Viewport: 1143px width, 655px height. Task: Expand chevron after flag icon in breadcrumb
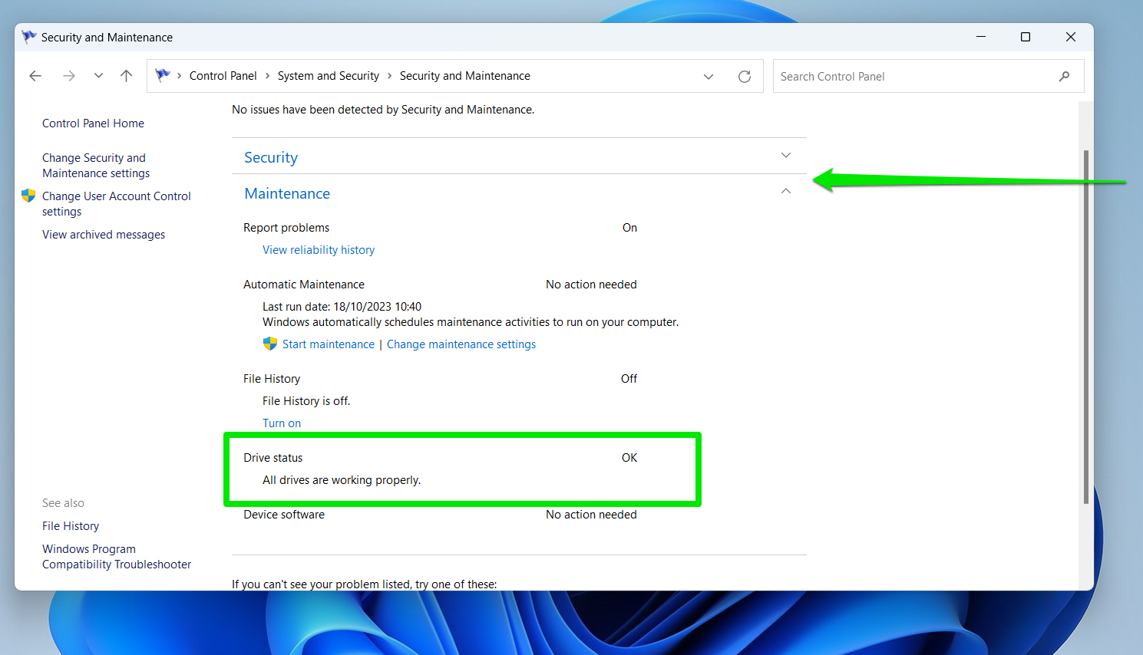tap(180, 76)
